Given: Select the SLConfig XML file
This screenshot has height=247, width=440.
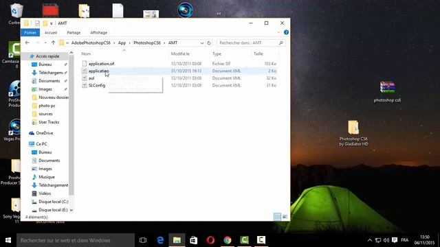Looking at the screenshot, I should click(x=97, y=85).
